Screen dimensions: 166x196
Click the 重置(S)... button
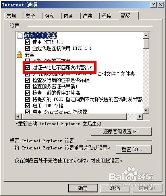pos(134,149)
